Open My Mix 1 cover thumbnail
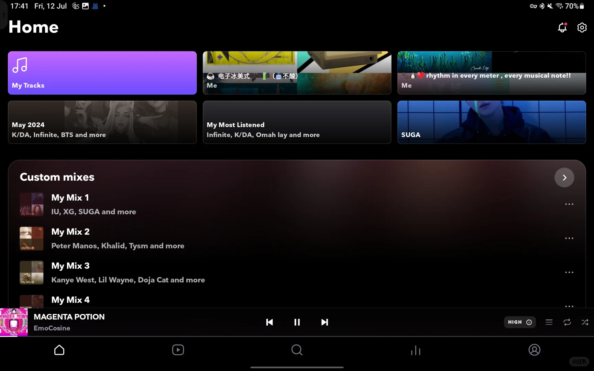The width and height of the screenshot is (594, 371). 32,204
